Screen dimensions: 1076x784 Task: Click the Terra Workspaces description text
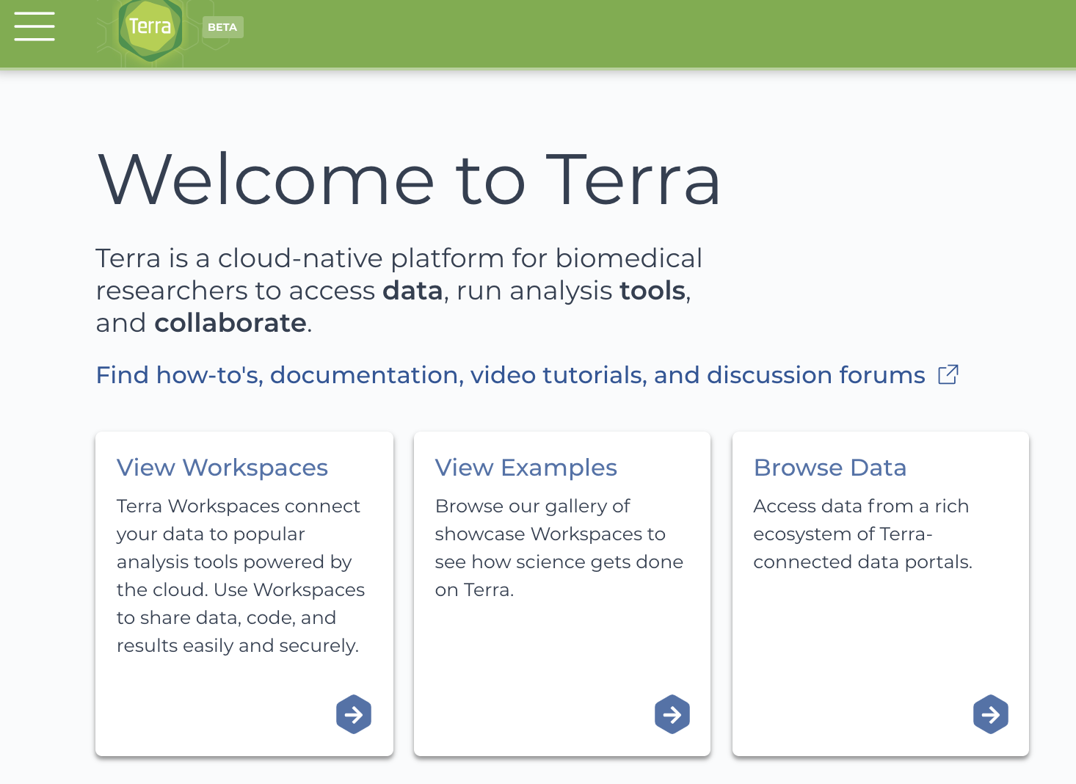[x=241, y=576]
